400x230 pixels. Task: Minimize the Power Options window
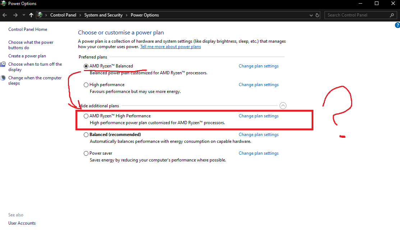pos(360,3)
